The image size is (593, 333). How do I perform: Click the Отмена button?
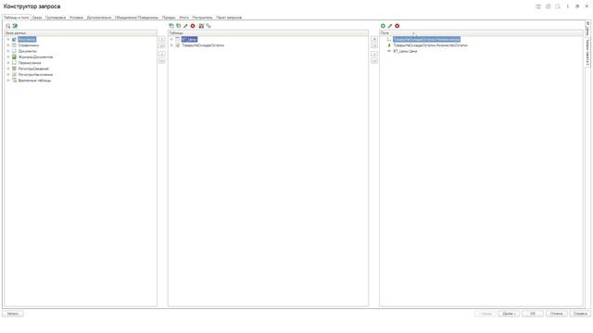pos(556,314)
